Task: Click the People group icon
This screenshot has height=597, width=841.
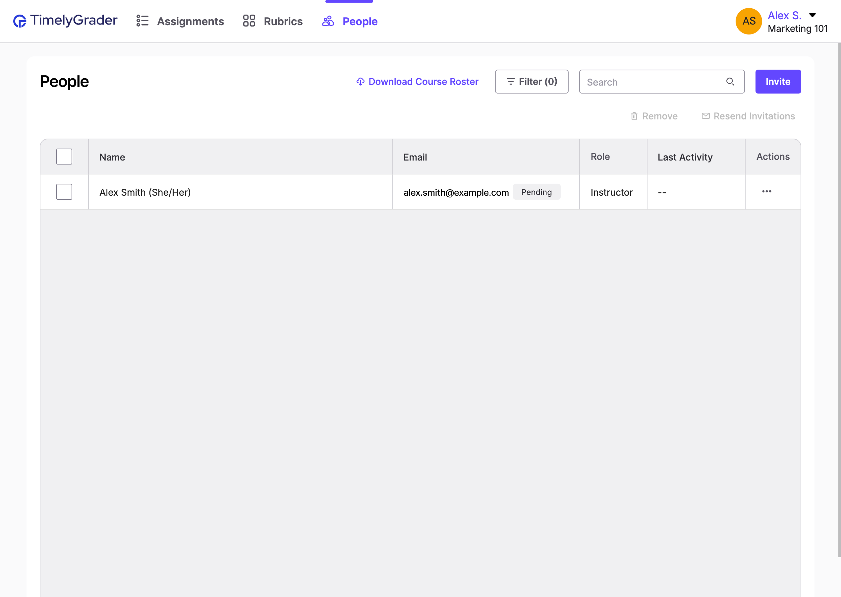Action: 328,21
